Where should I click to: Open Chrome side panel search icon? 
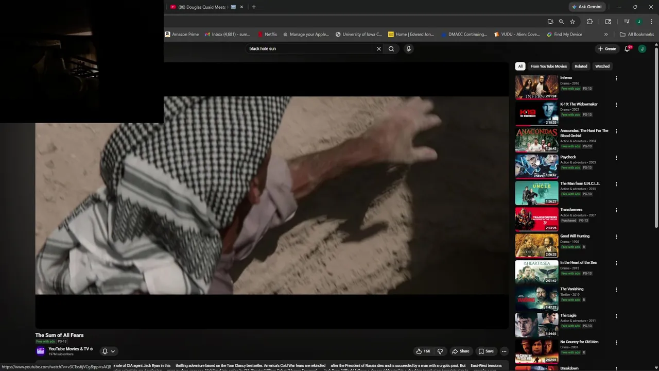click(x=608, y=22)
